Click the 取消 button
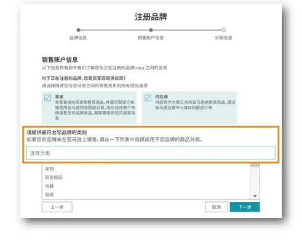The width and height of the screenshot is (302, 240). point(217,207)
